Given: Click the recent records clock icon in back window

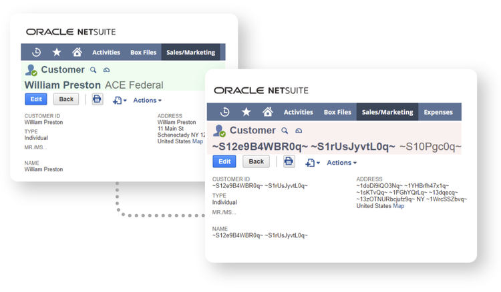Looking at the screenshot, I should pyautogui.click(x=37, y=52).
